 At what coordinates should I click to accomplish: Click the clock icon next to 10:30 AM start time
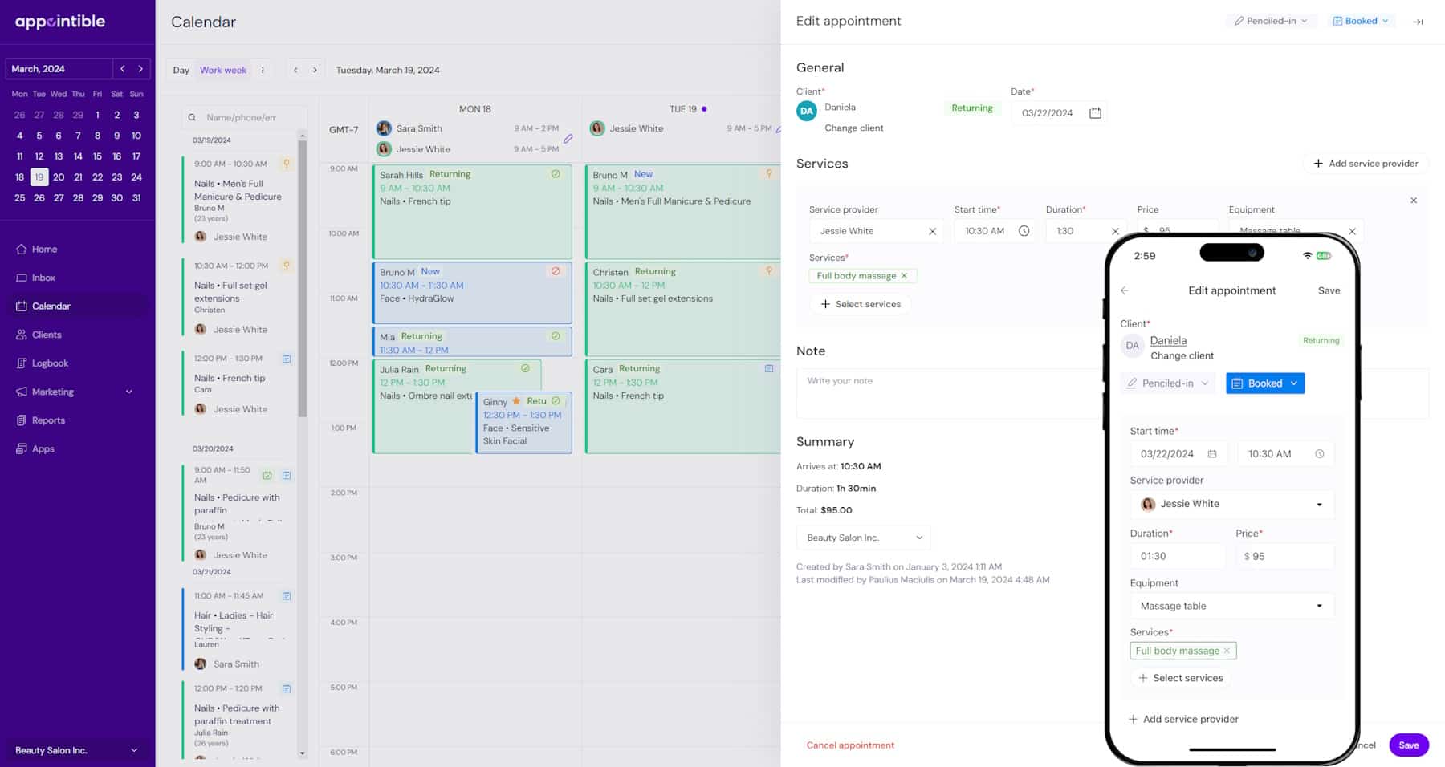point(1024,230)
